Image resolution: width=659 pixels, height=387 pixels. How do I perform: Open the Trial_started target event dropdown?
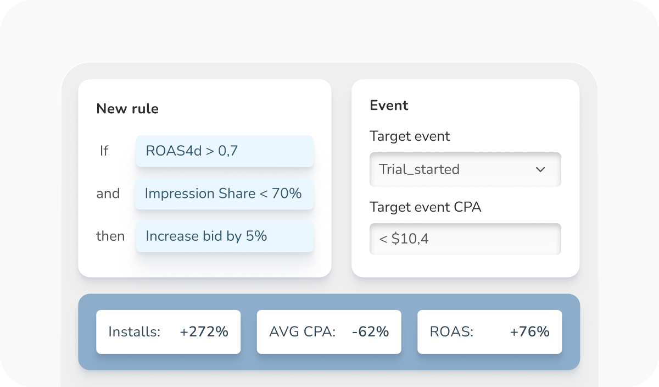click(x=465, y=169)
